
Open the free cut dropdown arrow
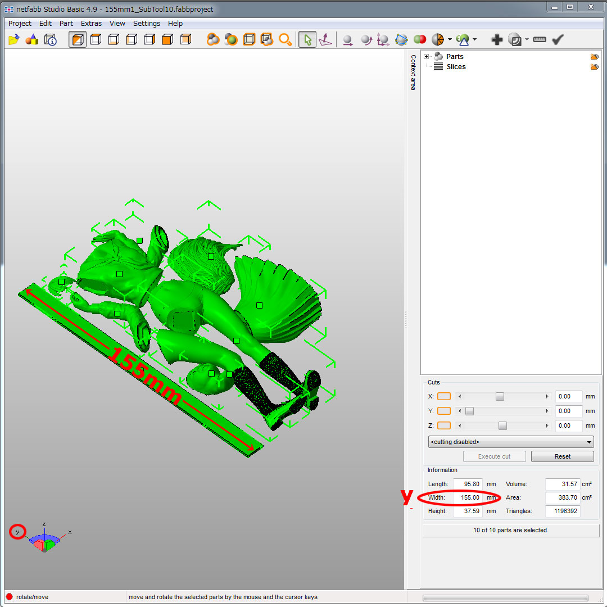click(x=450, y=39)
